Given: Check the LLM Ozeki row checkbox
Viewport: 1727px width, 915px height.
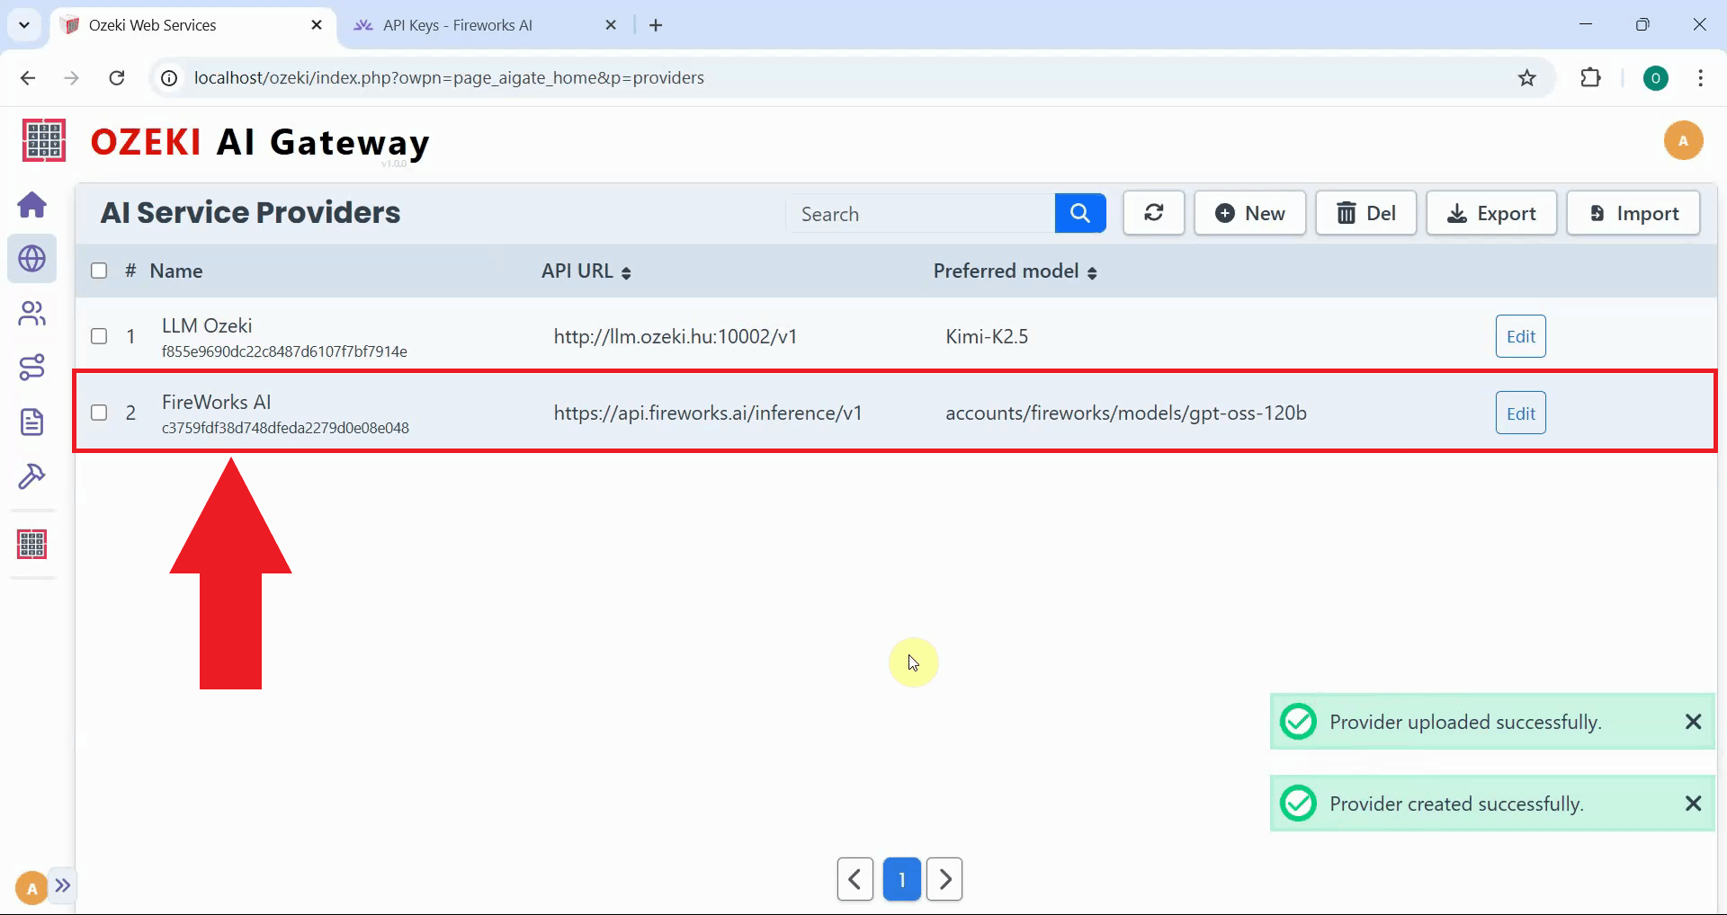Looking at the screenshot, I should (99, 336).
